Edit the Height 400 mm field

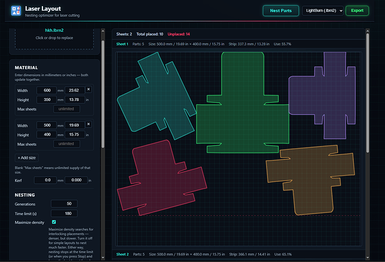pyautogui.click(x=47, y=134)
